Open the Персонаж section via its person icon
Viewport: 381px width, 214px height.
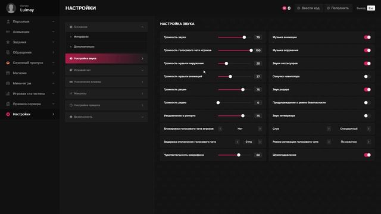click(8, 21)
